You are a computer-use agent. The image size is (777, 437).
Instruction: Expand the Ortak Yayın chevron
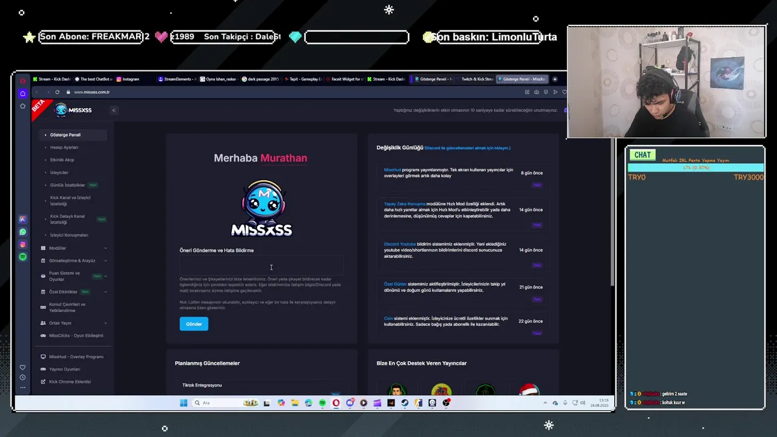click(105, 323)
